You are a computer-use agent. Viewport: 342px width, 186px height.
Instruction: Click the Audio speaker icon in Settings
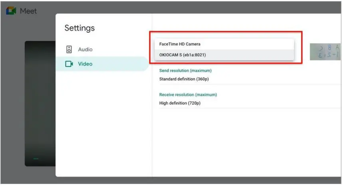[x=69, y=49]
